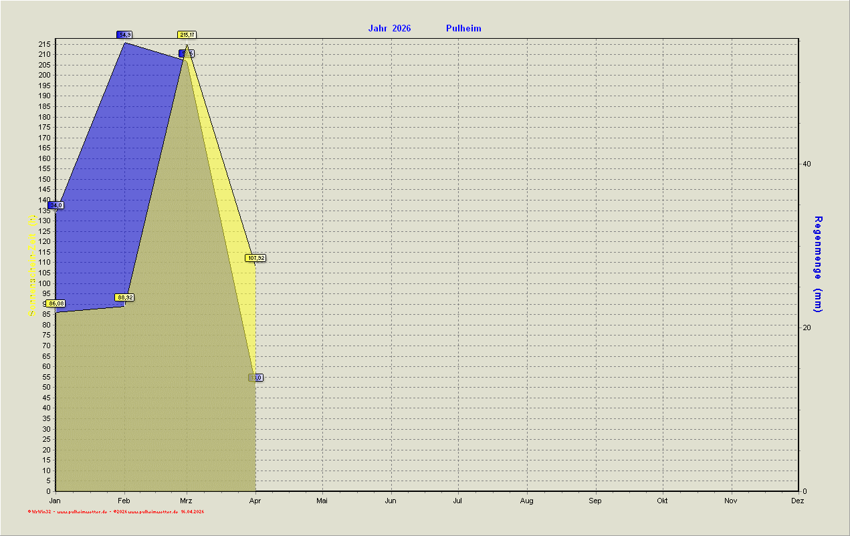Select the yellow 107,92 April data label
Viewport: 850px width, 536px height.
coord(255,258)
